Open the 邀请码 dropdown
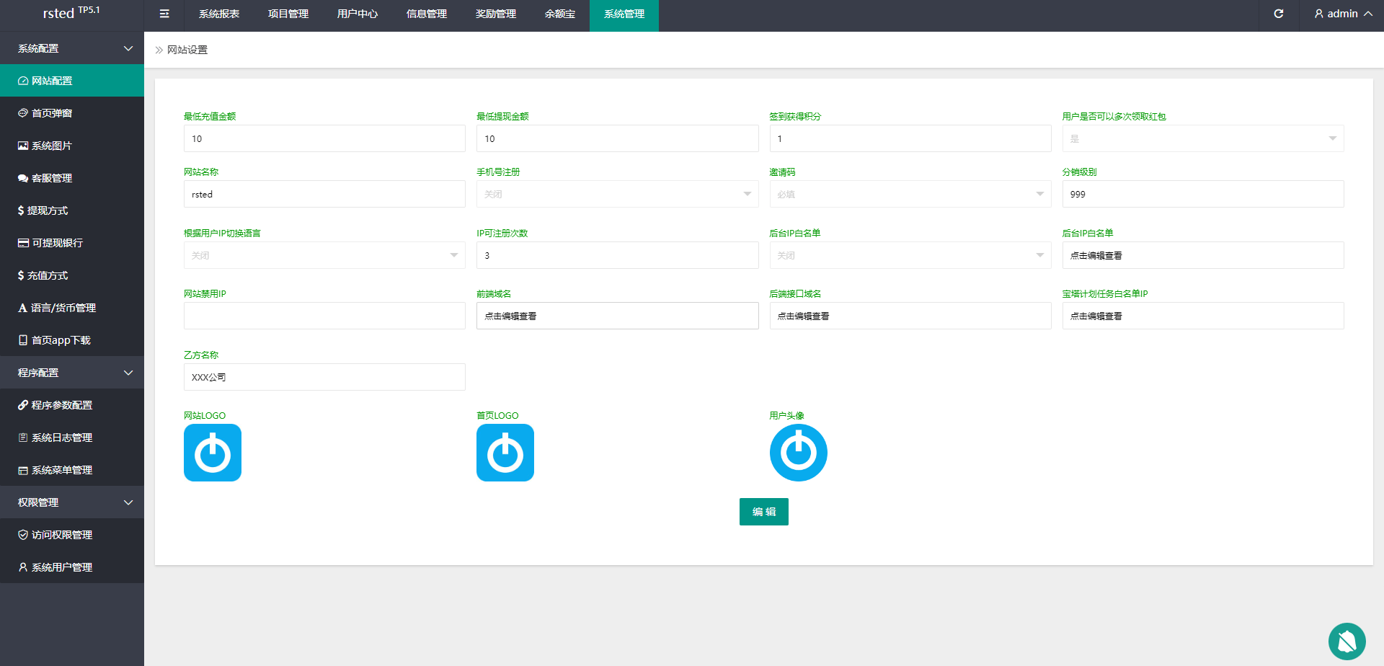 910,194
